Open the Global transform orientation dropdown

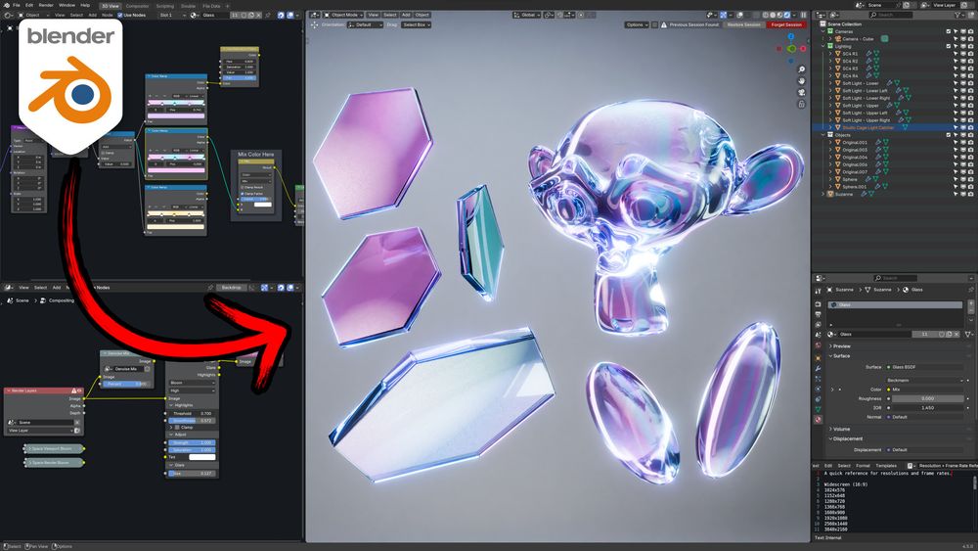click(527, 15)
